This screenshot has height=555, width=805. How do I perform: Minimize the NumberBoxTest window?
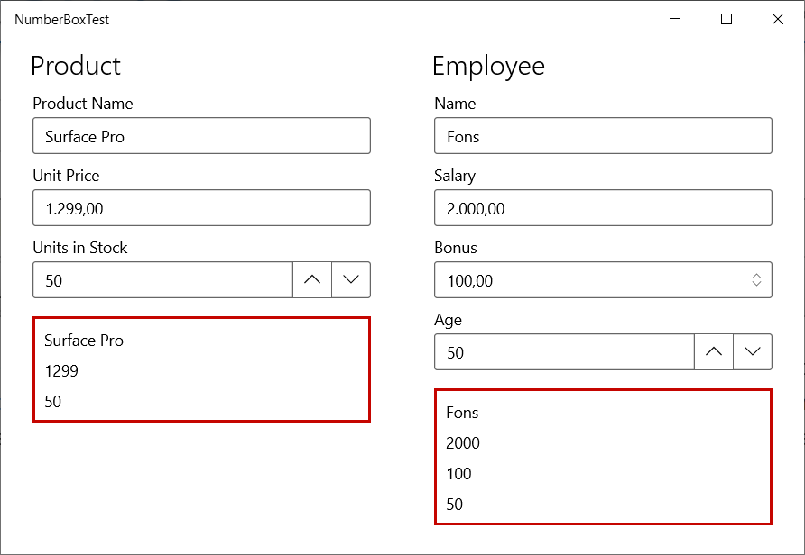pyautogui.click(x=675, y=19)
